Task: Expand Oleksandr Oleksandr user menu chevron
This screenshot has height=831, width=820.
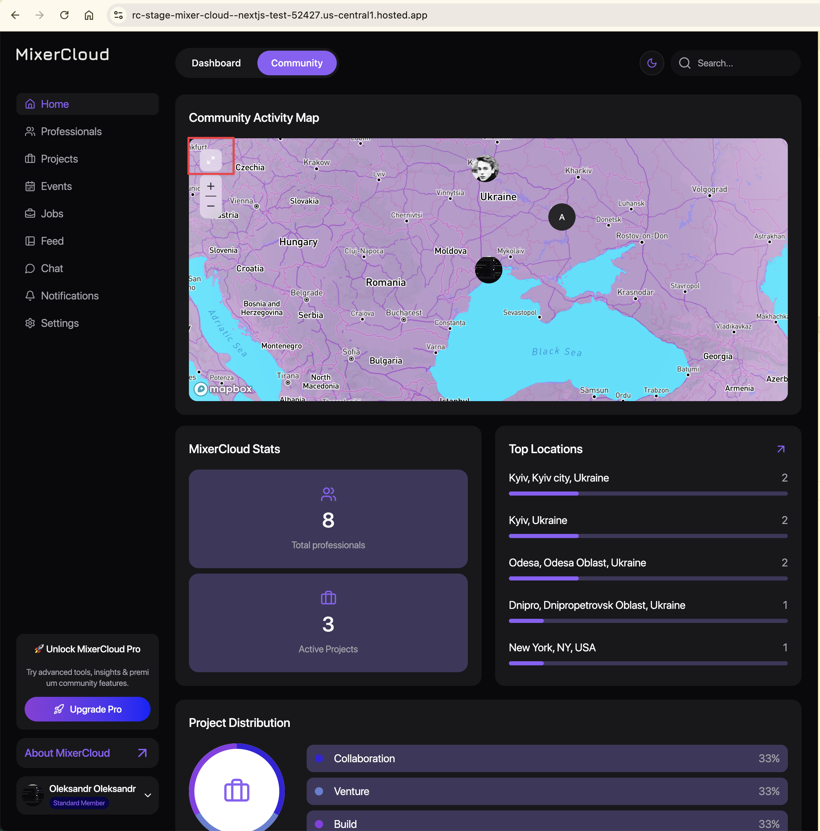Action: [148, 795]
